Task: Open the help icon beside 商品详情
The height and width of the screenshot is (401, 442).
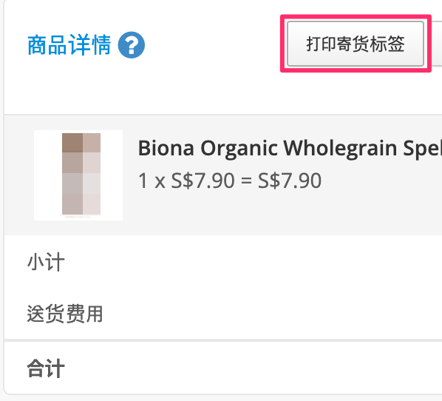Action: point(132,45)
